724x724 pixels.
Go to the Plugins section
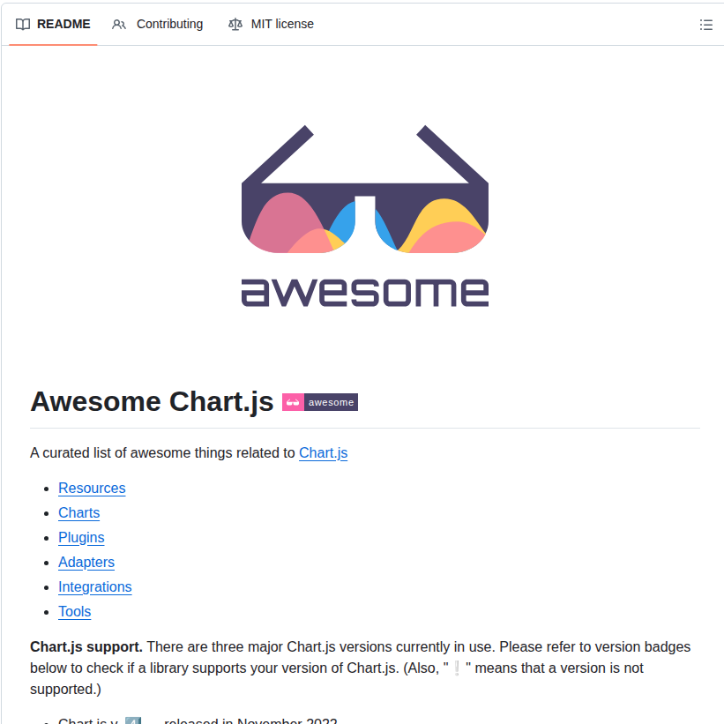coord(81,537)
